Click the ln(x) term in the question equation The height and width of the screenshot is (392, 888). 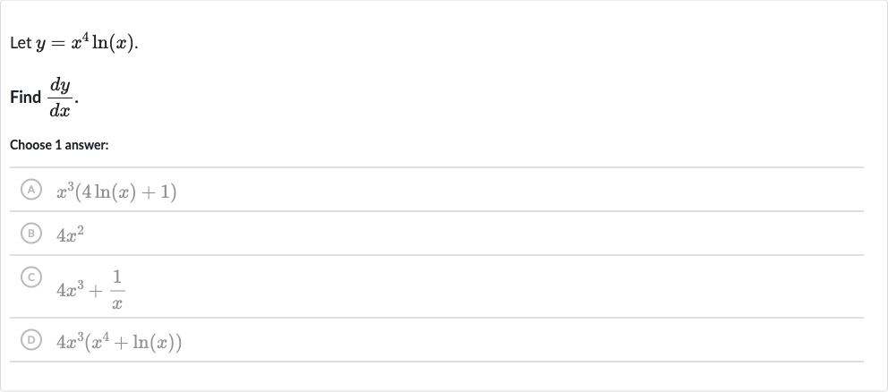pyautogui.click(x=114, y=44)
